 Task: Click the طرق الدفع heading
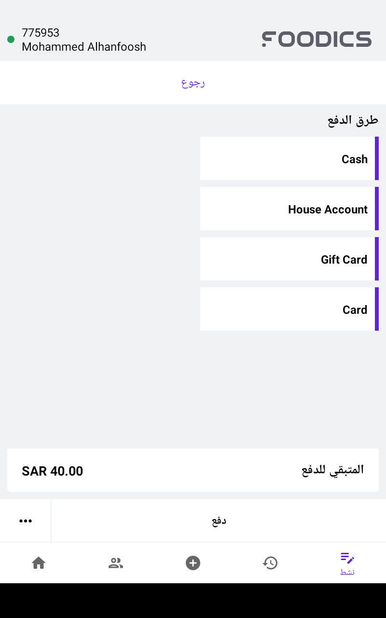(x=353, y=121)
